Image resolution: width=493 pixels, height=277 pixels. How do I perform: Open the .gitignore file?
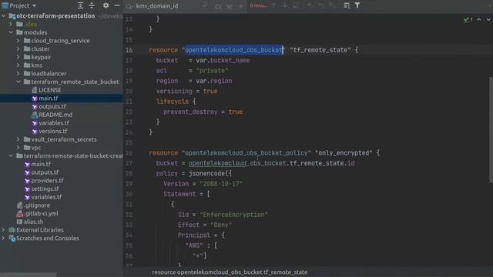click(x=37, y=205)
